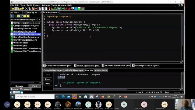
Task: Open the Settings menu
Action: click(x=46, y=5)
